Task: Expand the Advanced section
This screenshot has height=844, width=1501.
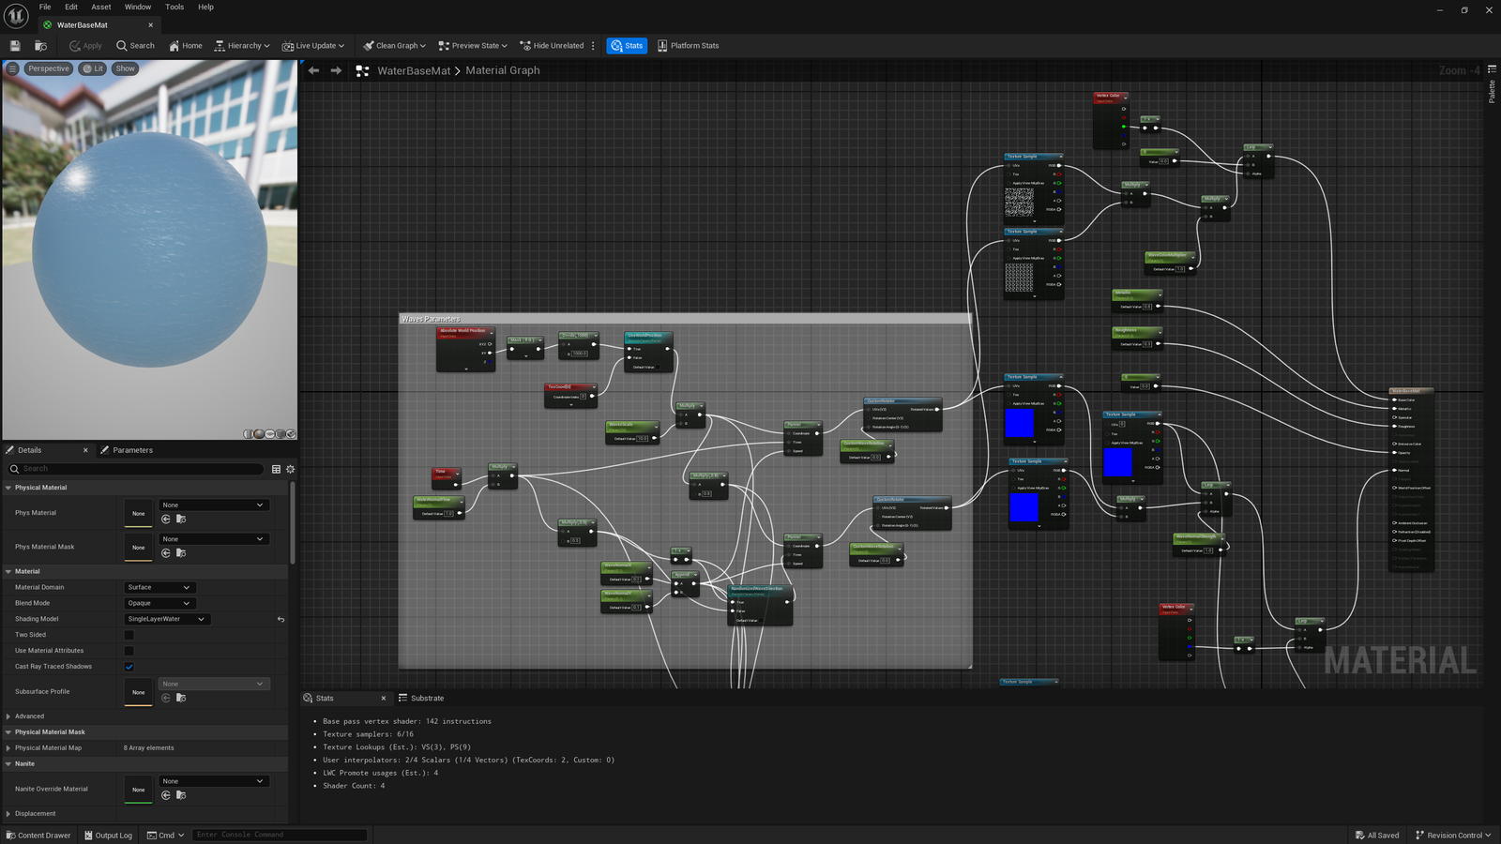Action: click(x=28, y=716)
